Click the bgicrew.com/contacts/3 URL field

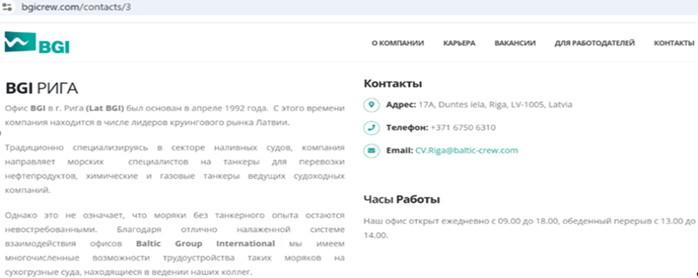coord(76,7)
